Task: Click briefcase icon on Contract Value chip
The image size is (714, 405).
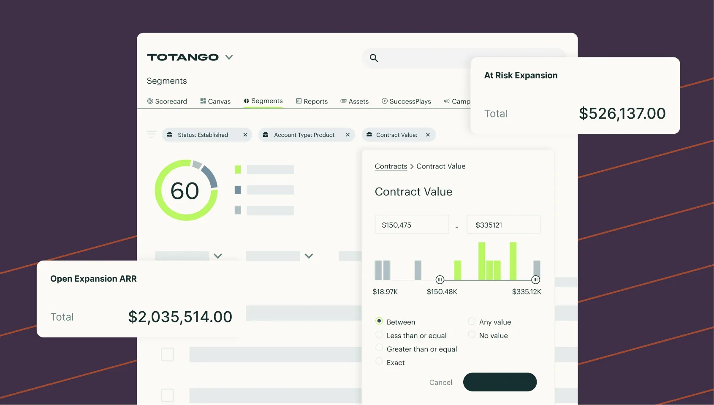Action: [x=369, y=135]
